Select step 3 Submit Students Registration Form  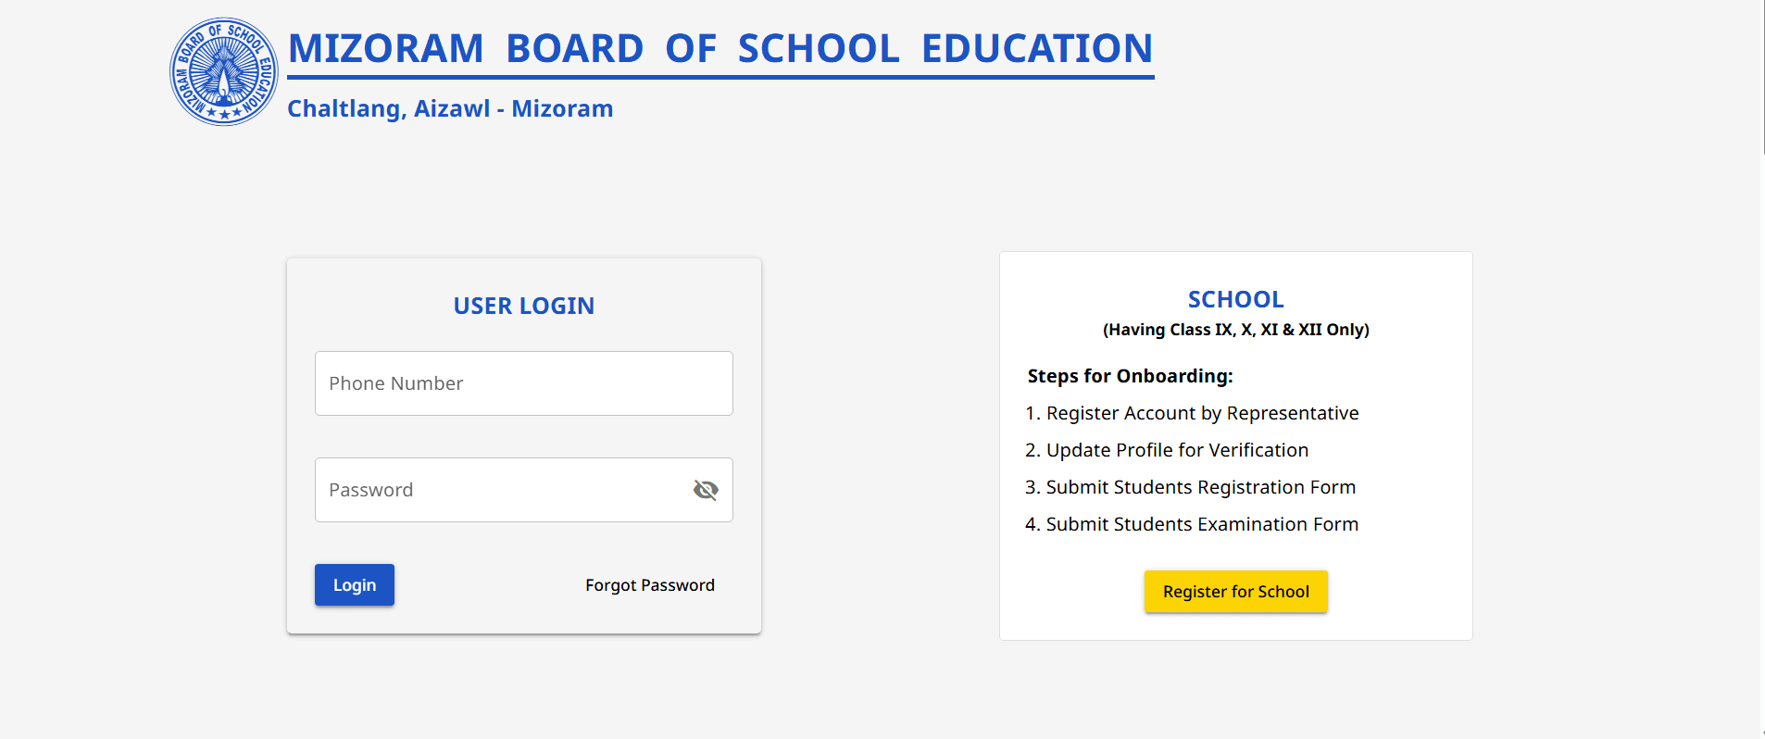tap(1190, 487)
